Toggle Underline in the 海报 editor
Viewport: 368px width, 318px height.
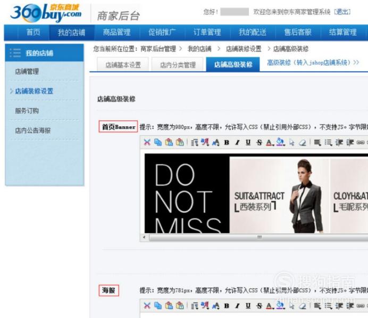tap(248, 306)
